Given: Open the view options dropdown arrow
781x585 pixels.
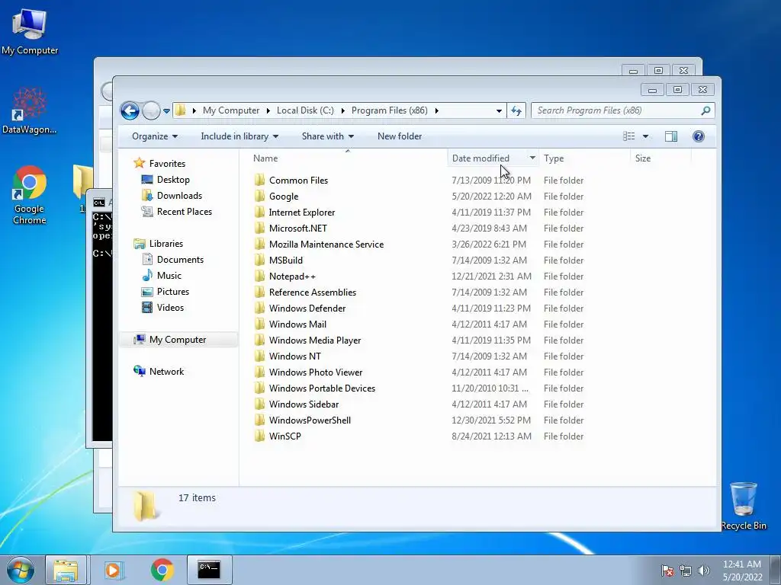Looking at the screenshot, I should click(x=645, y=136).
